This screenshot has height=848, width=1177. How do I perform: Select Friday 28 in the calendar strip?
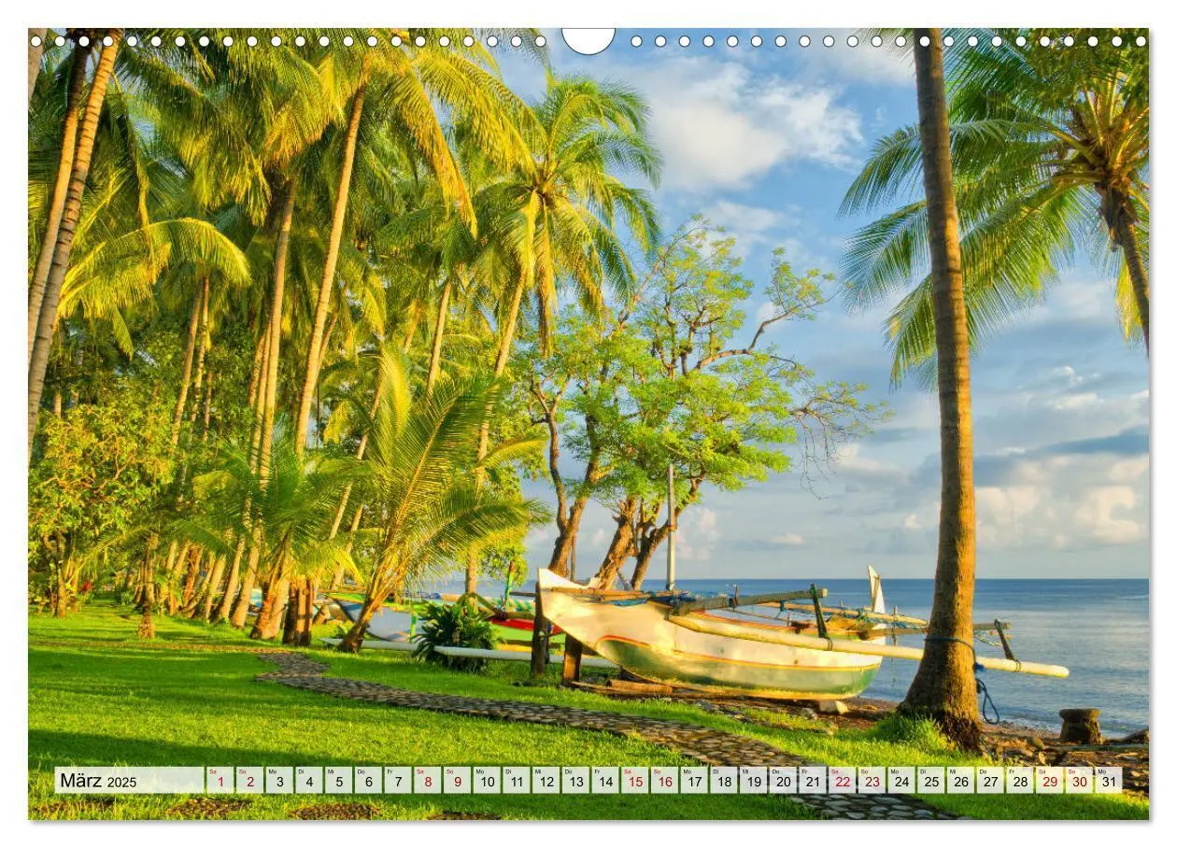(x=1020, y=781)
